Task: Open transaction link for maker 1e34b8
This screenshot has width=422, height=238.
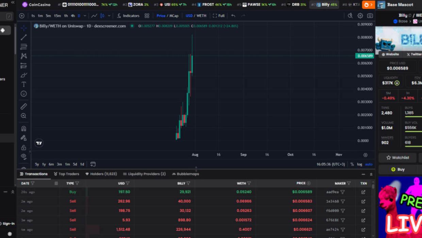Action: pyautogui.click(x=363, y=201)
